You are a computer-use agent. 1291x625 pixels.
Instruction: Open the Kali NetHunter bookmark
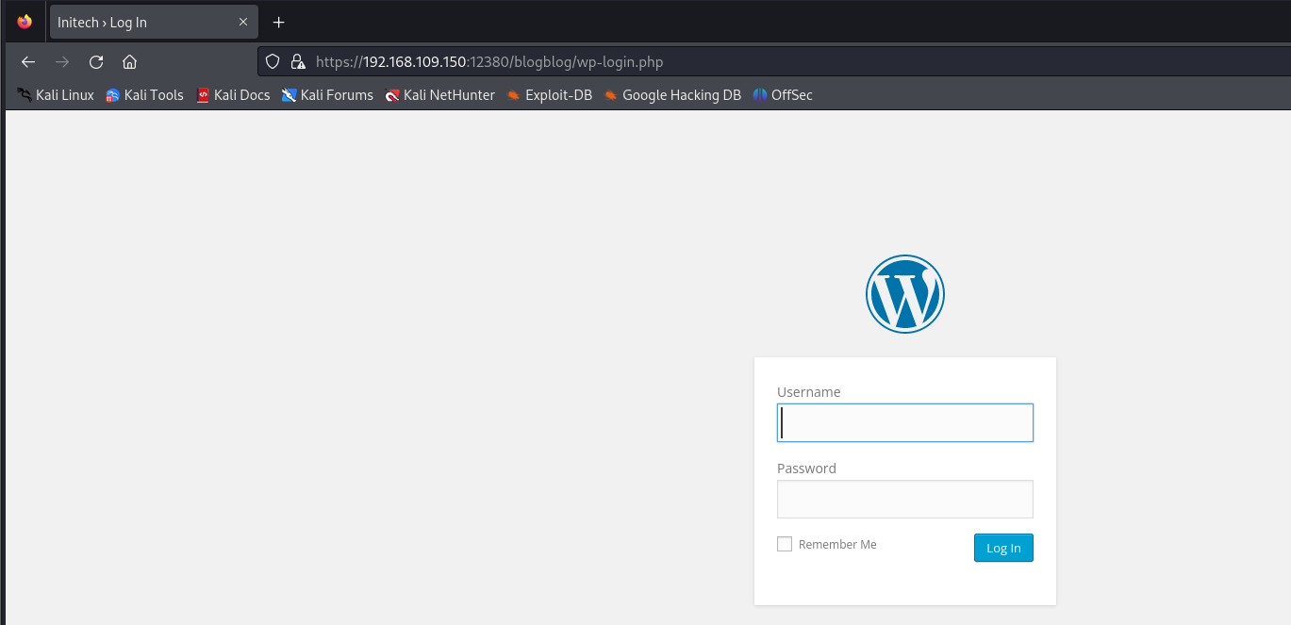click(439, 95)
